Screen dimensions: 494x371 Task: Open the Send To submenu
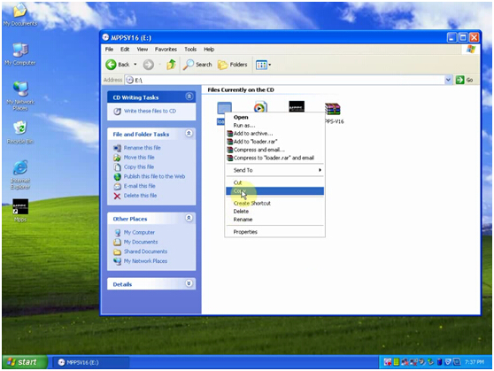tap(274, 170)
